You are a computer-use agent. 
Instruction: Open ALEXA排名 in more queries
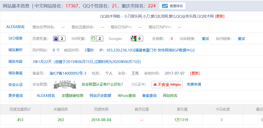click(x=46, y=96)
